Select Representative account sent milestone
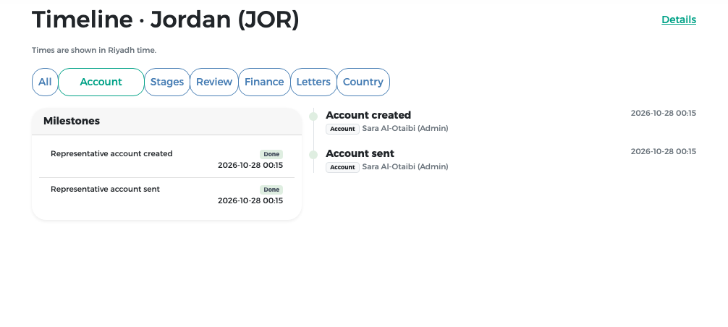Screen dimensions: 728x327 (x=166, y=195)
